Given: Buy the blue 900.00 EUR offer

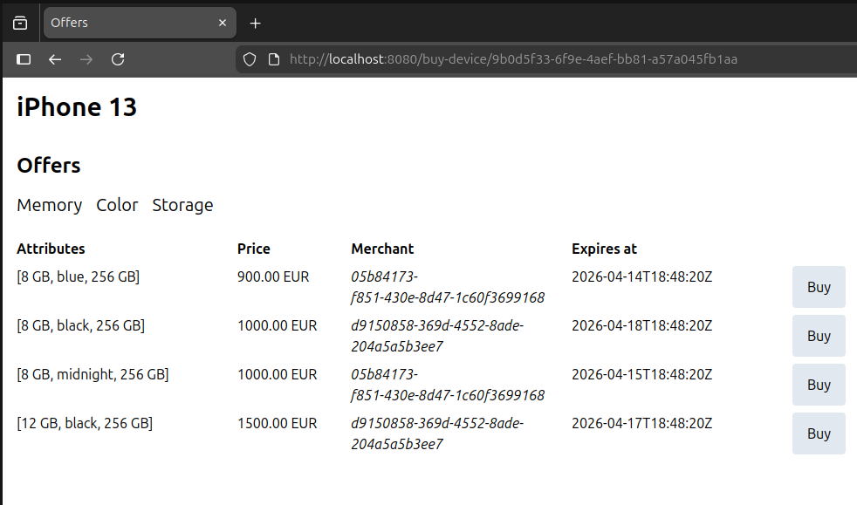Looking at the screenshot, I should [x=818, y=287].
